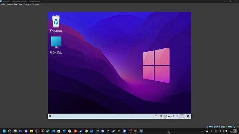Select the Мой Ко... computer icon
This screenshot has width=239, height=134.
click(x=56, y=45)
